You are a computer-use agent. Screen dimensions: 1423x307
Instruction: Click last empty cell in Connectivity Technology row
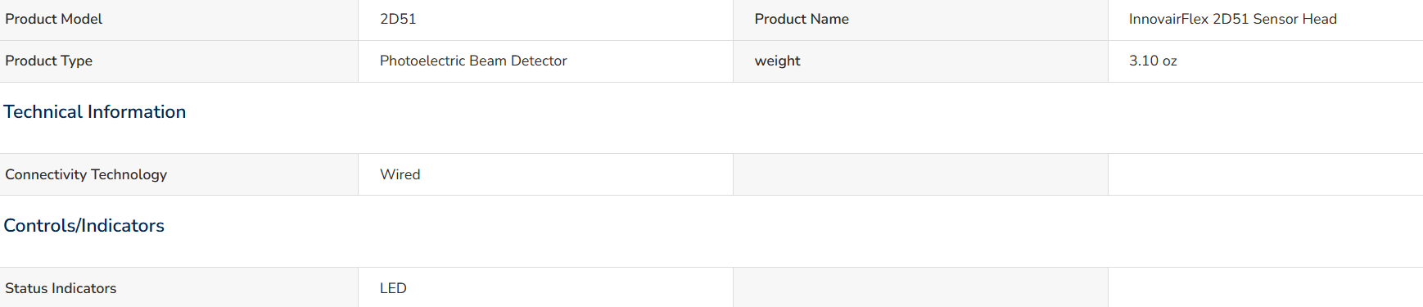click(x=1265, y=174)
